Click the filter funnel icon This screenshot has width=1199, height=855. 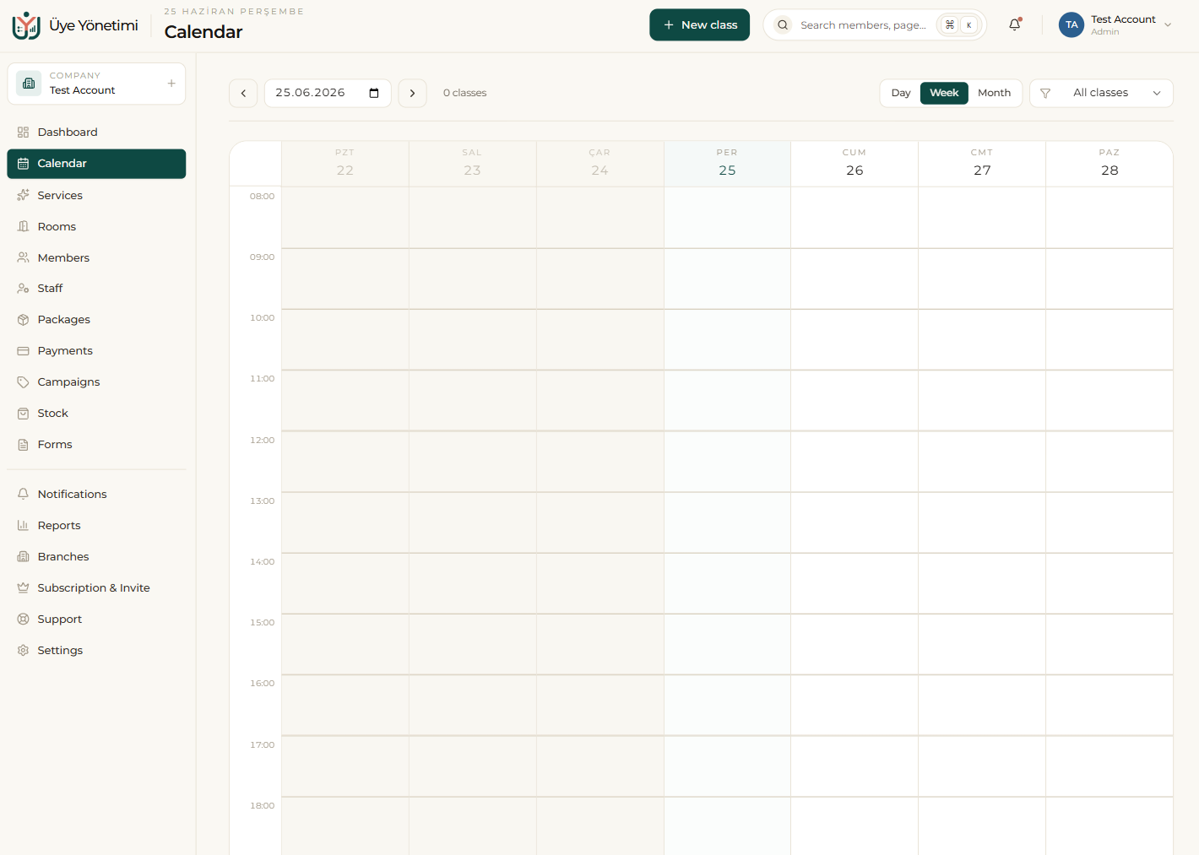(x=1045, y=93)
